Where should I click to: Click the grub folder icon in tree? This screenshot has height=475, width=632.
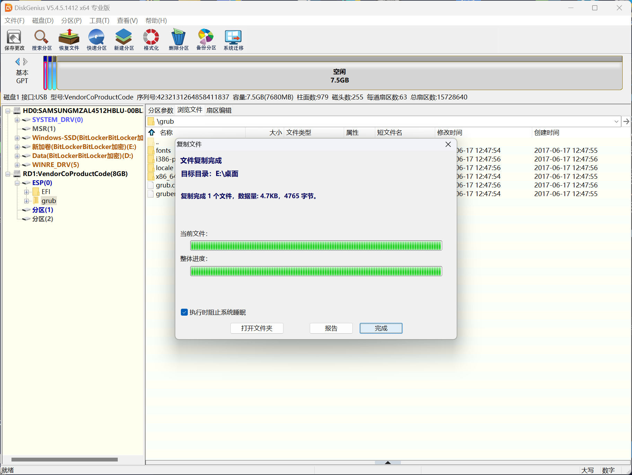(x=36, y=201)
